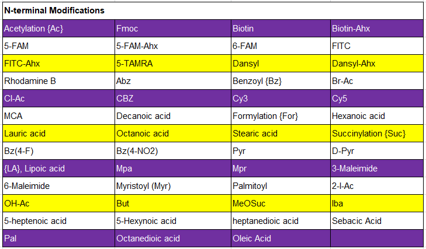Select the Acetylation {Ac} cell
Image resolution: width=426 pixels, height=249 pixels.
[x=58, y=28]
